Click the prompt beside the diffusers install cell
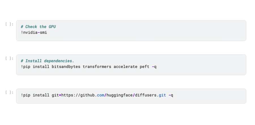The width and height of the screenshot is (255, 125). click(9, 92)
